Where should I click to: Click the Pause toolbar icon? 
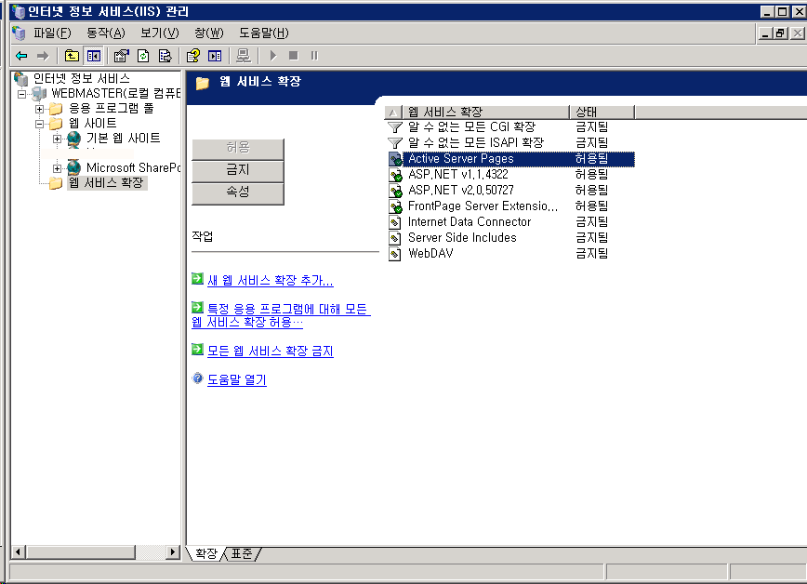click(314, 56)
